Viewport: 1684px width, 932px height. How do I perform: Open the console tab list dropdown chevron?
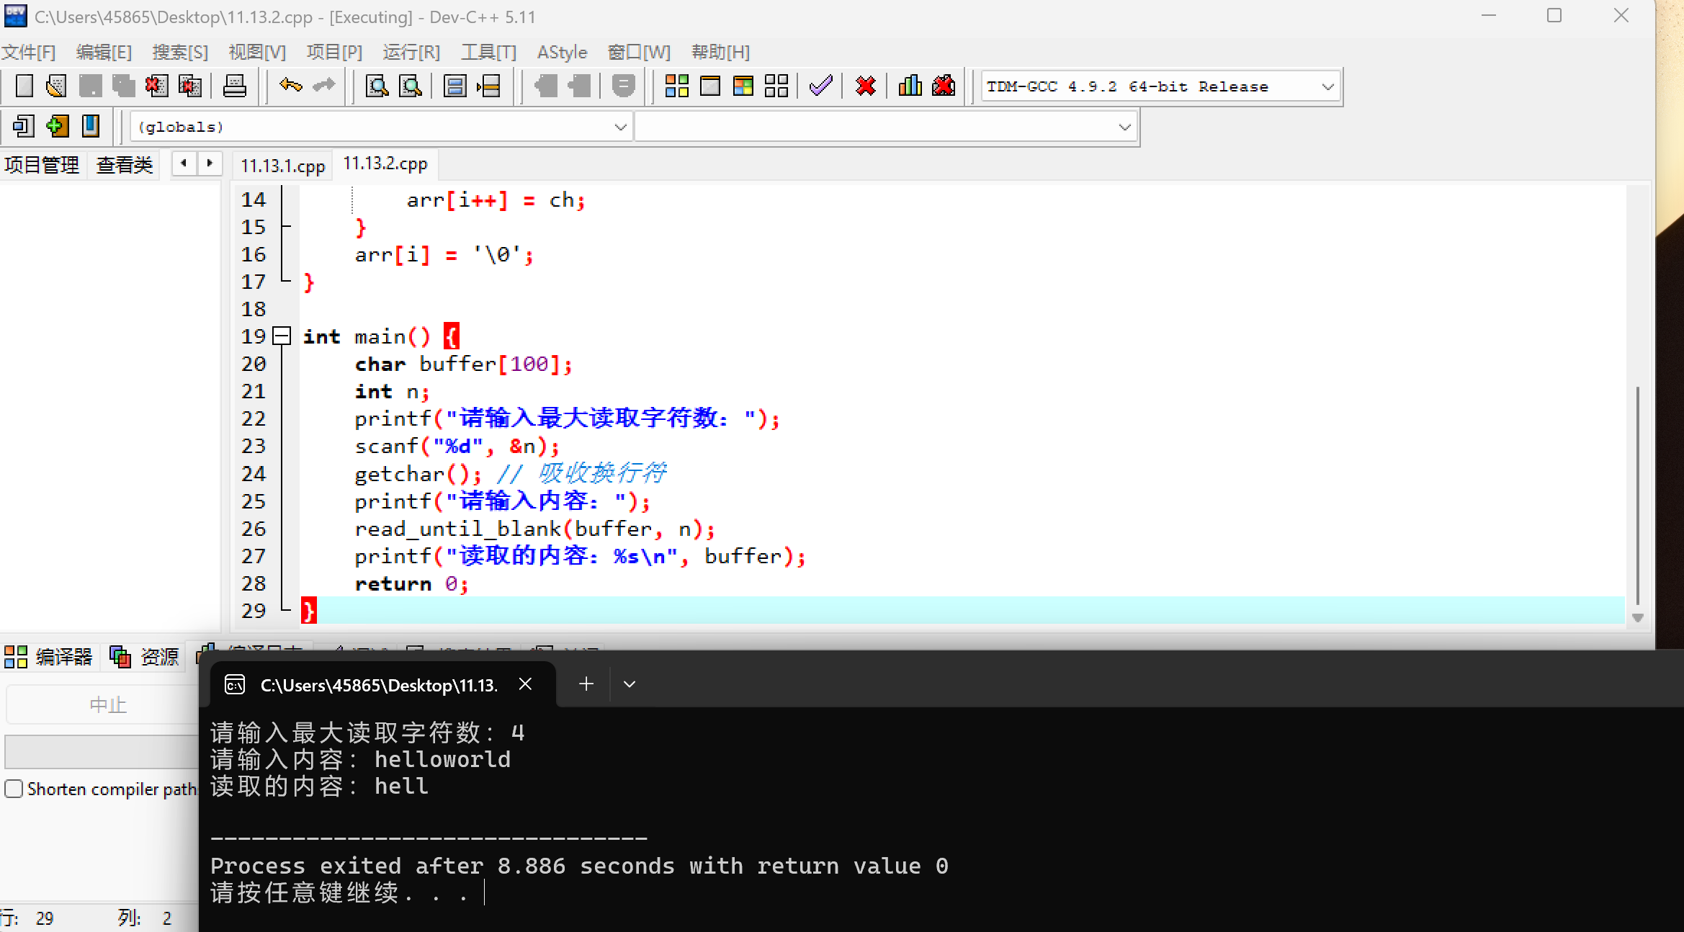tap(630, 684)
